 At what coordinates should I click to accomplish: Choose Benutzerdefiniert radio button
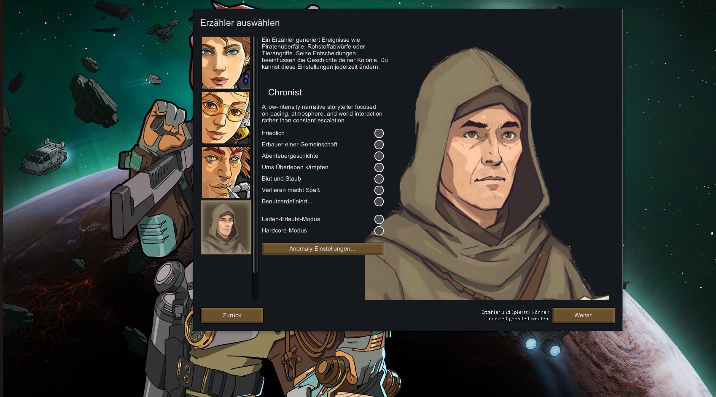pos(379,202)
